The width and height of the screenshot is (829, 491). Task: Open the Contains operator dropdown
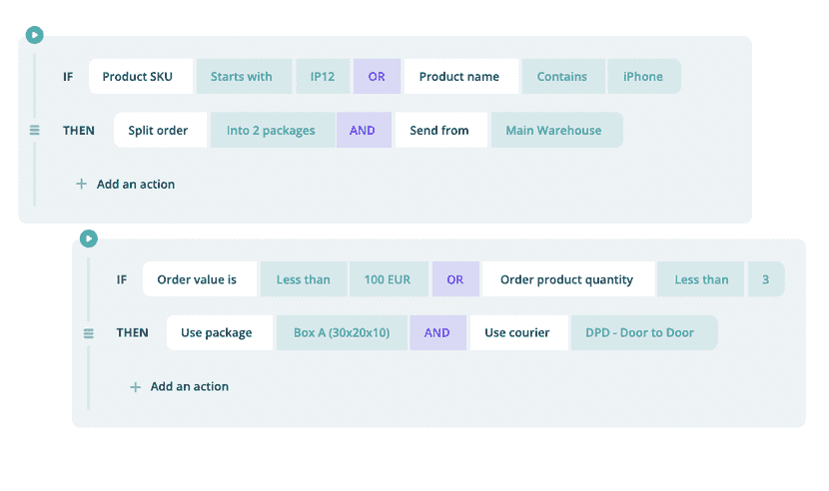click(x=562, y=77)
